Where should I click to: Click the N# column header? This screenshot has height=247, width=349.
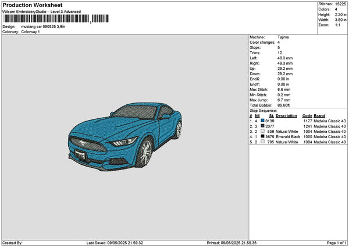(257, 115)
